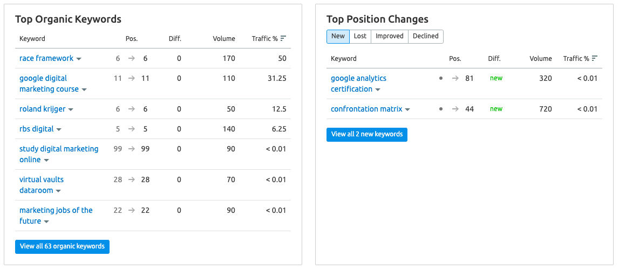Expand arrow after marketing jobs of the future
Image resolution: width=619 pixels, height=270 pixels.
(46, 221)
